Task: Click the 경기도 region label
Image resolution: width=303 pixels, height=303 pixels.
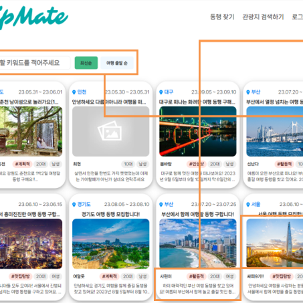Action: (84, 205)
